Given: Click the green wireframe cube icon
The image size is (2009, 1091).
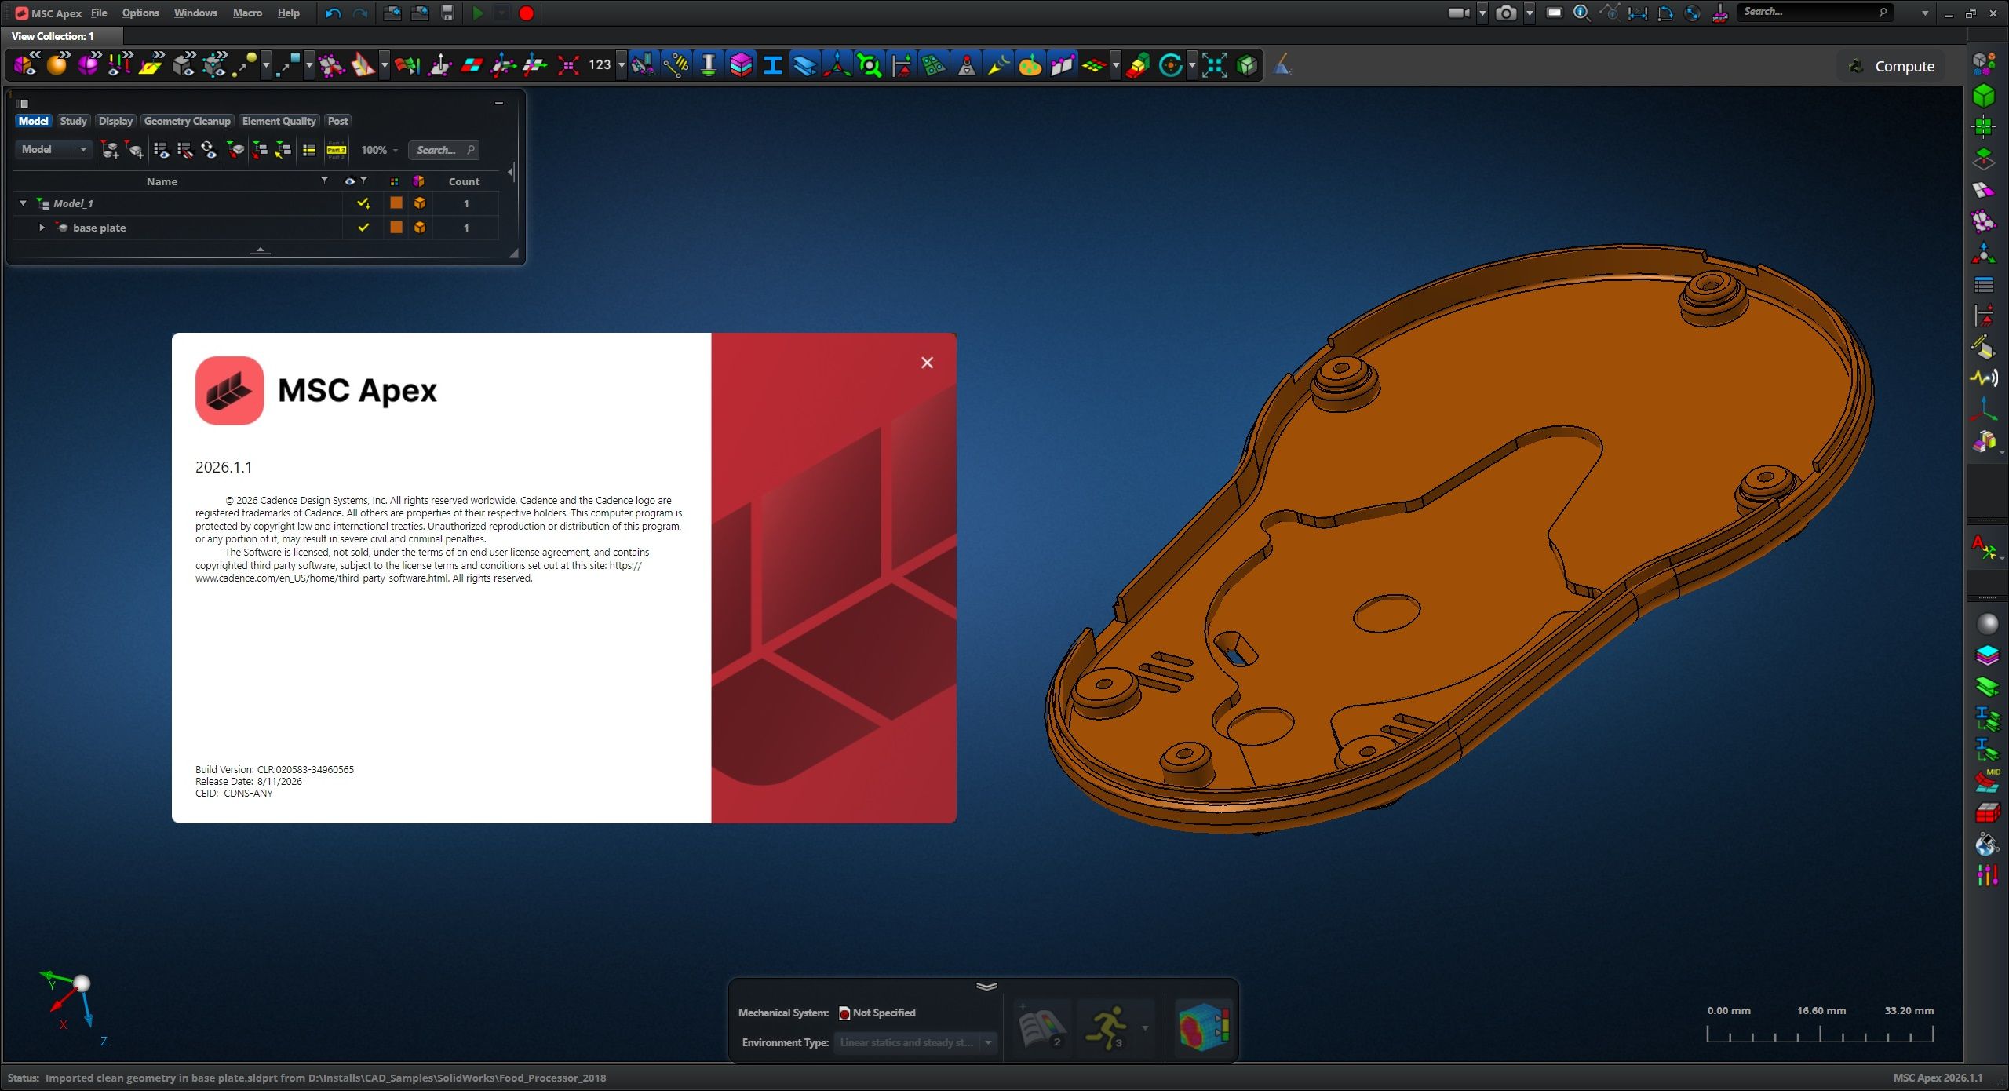Looking at the screenshot, I should click(x=1247, y=65).
